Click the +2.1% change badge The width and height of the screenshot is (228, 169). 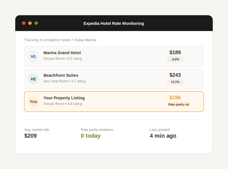tap(175, 82)
